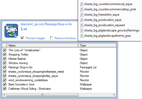142x99 pixels.
Task: Uncheck the Window Awning checkbox
Action: coord(5,63)
